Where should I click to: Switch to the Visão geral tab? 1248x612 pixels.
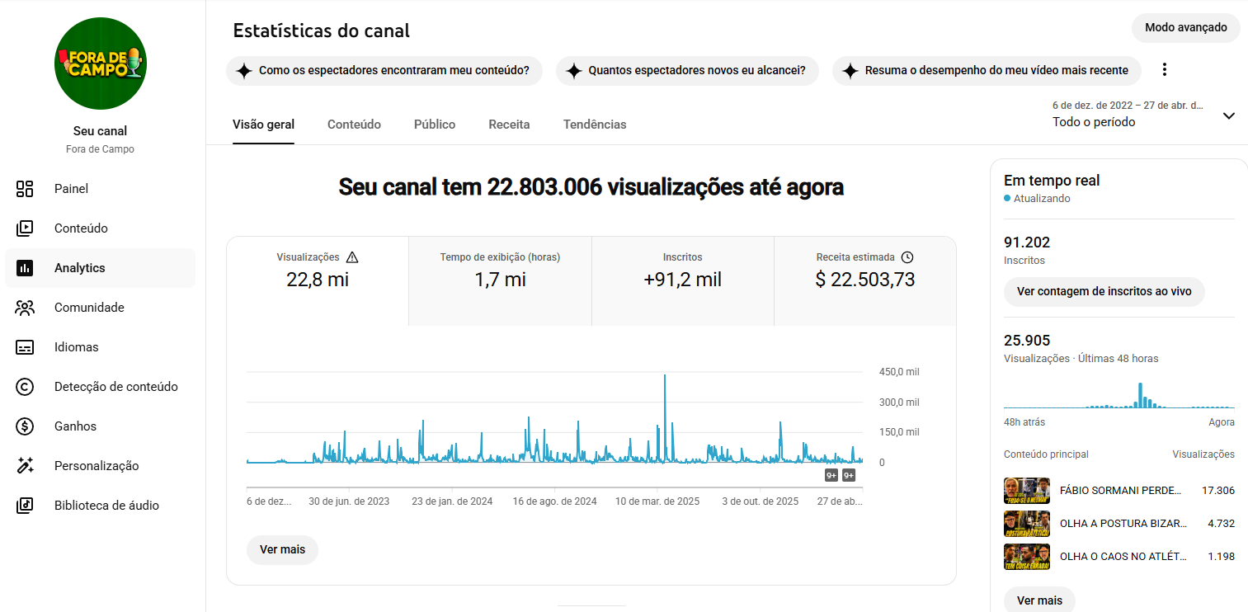[x=263, y=125]
